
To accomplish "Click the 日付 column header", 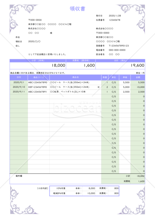I will click(x=19, y=77).
